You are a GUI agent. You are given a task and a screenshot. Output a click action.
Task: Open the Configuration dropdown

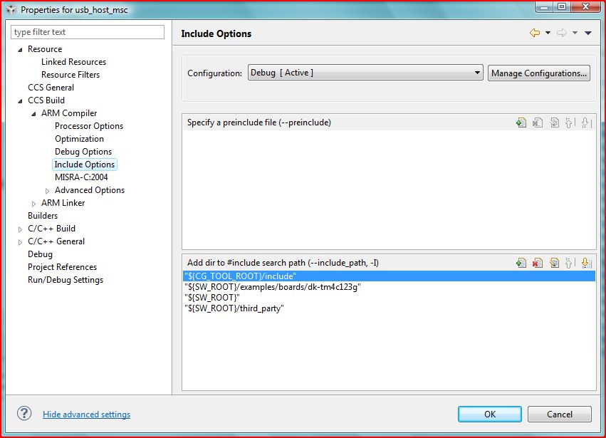click(x=365, y=73)
